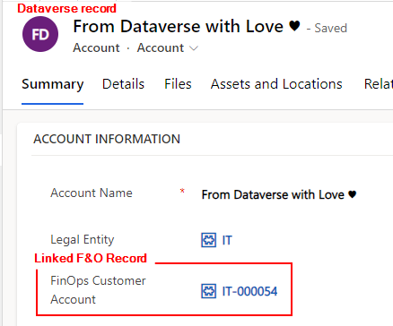This screenshot has width=393, height=326.
Task: Go to the Files tab
Action: [178, 84]
